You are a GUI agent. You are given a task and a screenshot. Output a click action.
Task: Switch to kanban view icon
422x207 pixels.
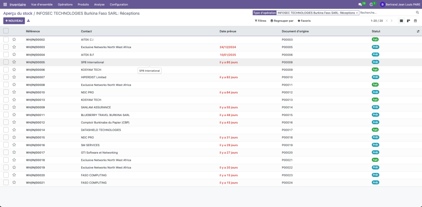pos(408,21)
